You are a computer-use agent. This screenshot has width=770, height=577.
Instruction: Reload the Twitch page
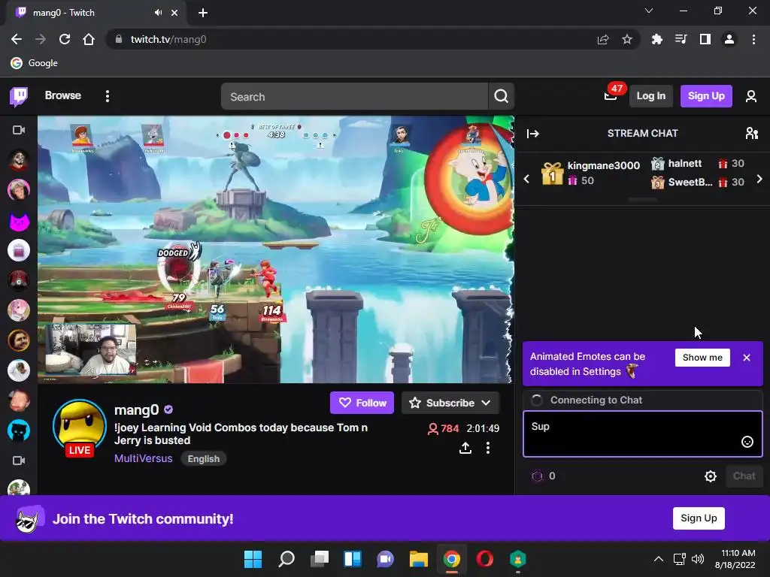(65, 39)
